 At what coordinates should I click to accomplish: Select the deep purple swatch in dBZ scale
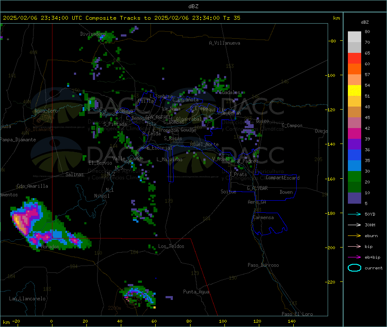click(x=354, y=144)
